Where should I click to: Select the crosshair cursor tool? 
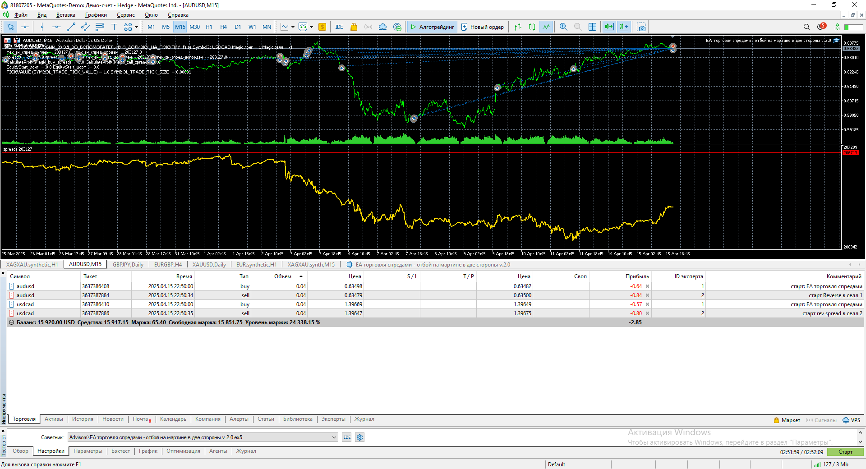25,27
